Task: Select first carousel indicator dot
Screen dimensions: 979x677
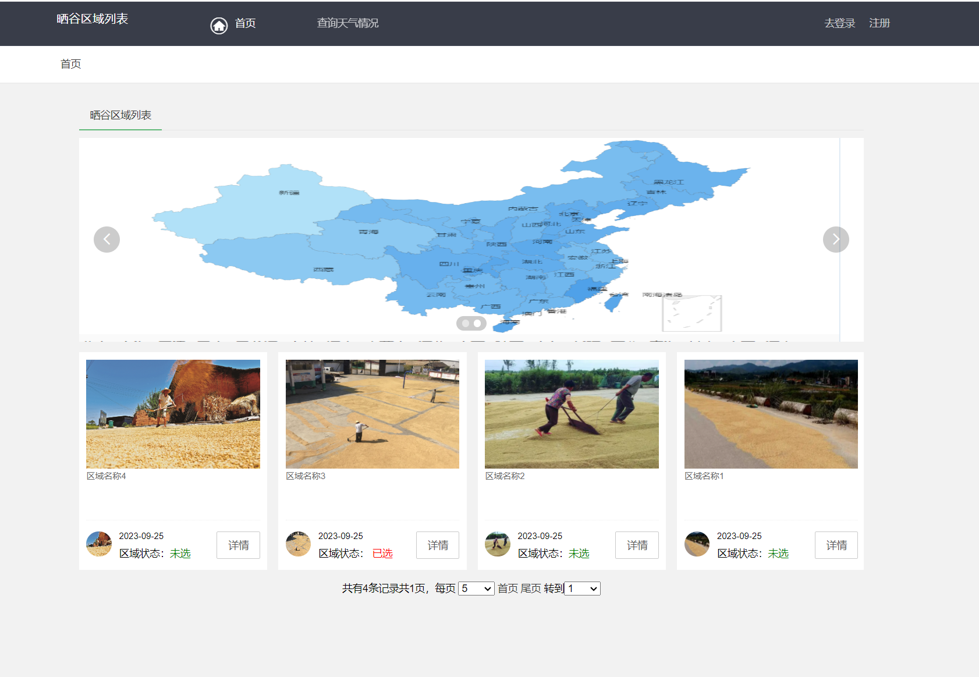Action: click(x=466, y=323)
